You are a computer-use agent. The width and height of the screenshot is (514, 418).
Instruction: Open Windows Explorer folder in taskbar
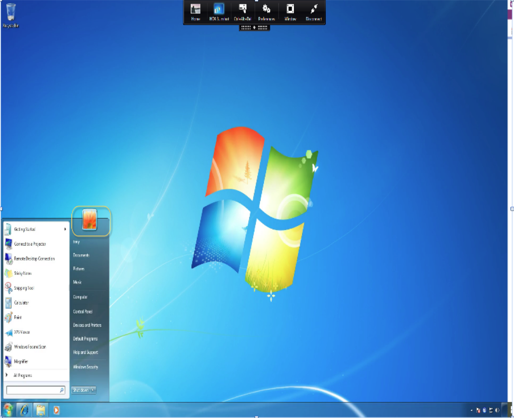(41, 409)
